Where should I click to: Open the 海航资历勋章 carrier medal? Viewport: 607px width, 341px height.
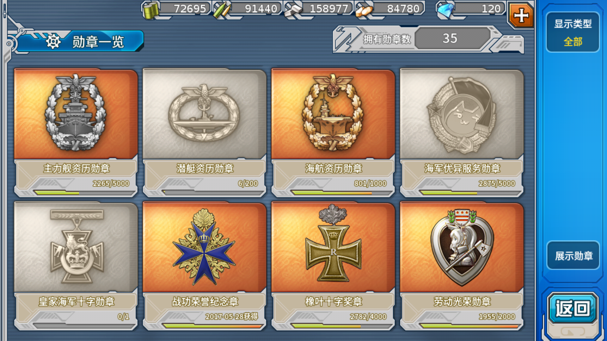tap(333, 133)
